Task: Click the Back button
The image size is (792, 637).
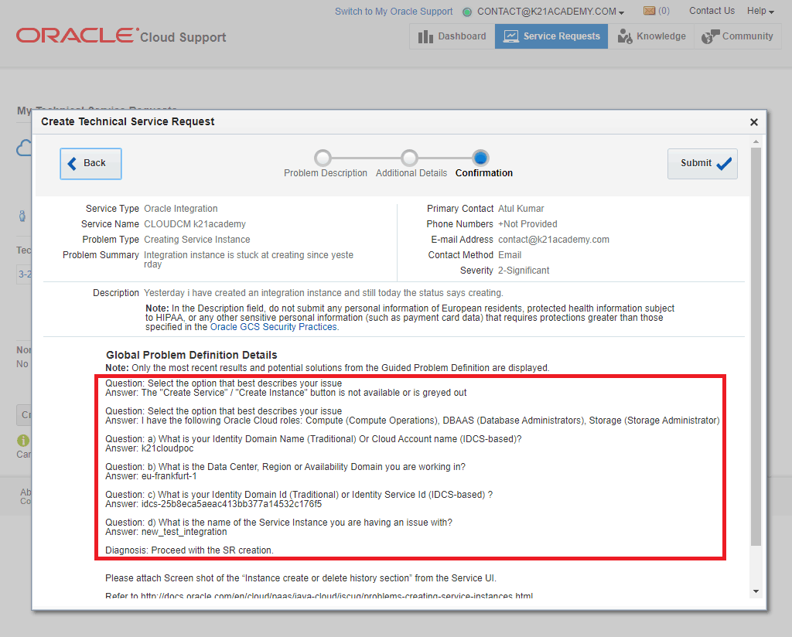Action: click(x=90, y=163)
